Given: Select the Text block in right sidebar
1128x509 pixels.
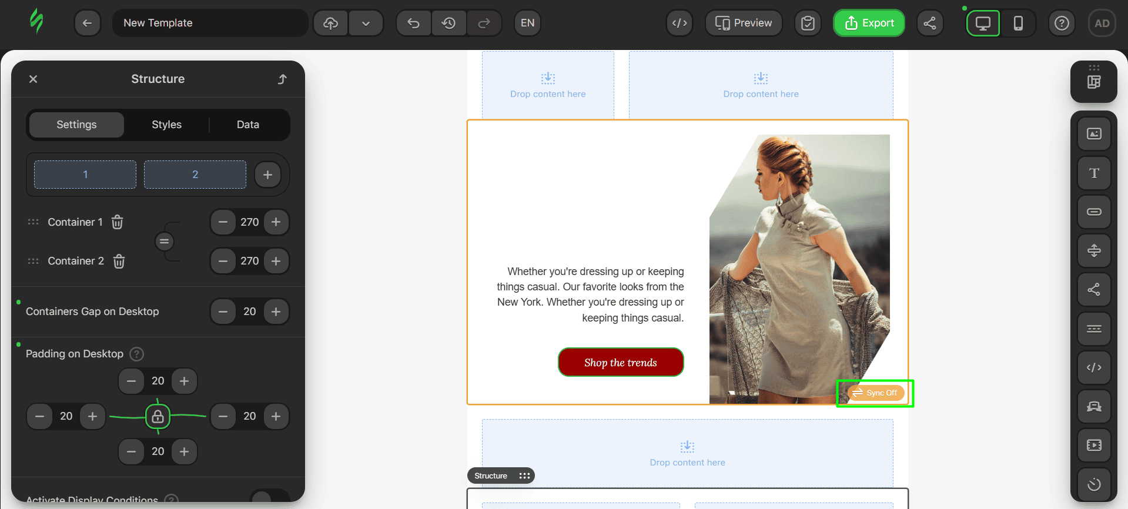Looking at the screenshot, I should point(1093,173).
